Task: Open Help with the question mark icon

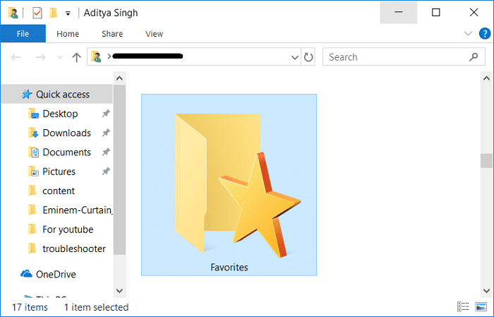Action: [x=485, y=33]
